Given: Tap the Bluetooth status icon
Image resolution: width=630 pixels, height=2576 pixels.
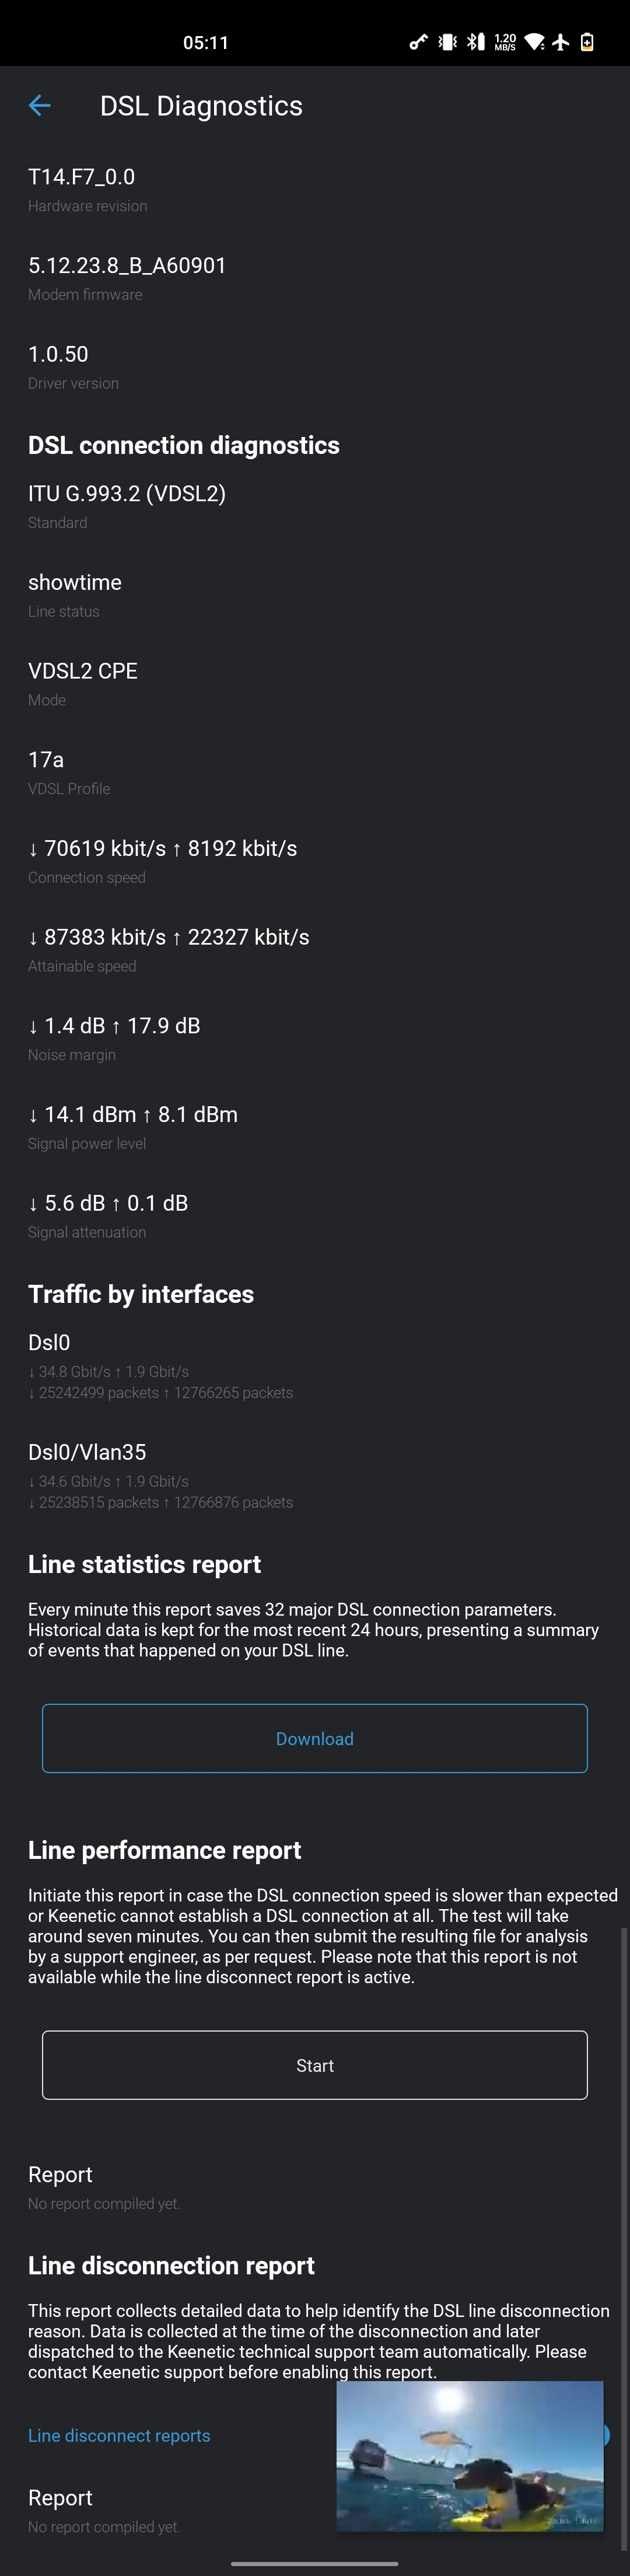Looking at the screenshot, I should pyautogui.click(x=476, y=42).
